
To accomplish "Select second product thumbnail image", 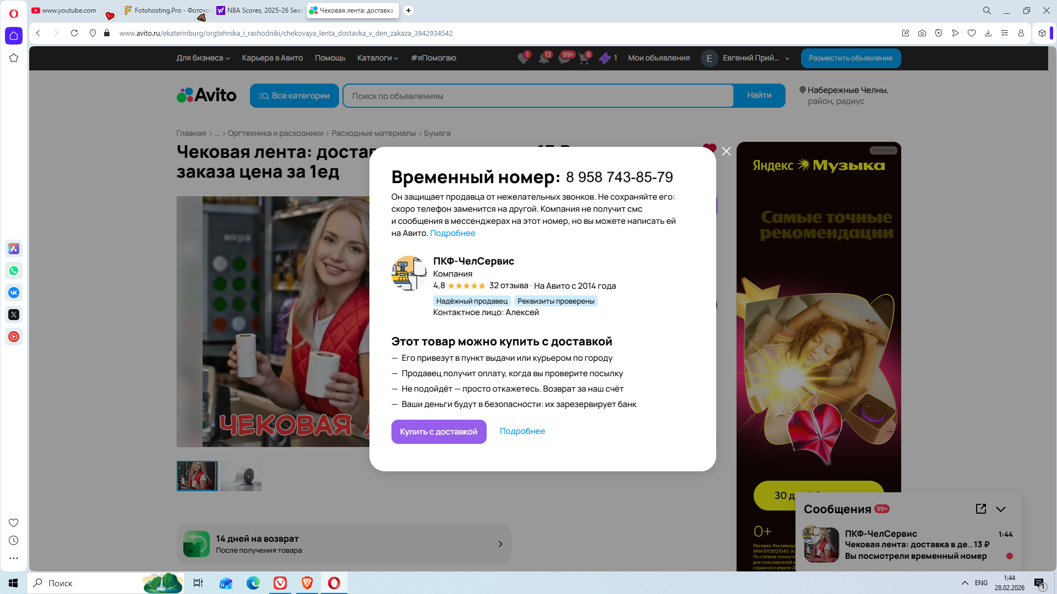I will [241, 476].
